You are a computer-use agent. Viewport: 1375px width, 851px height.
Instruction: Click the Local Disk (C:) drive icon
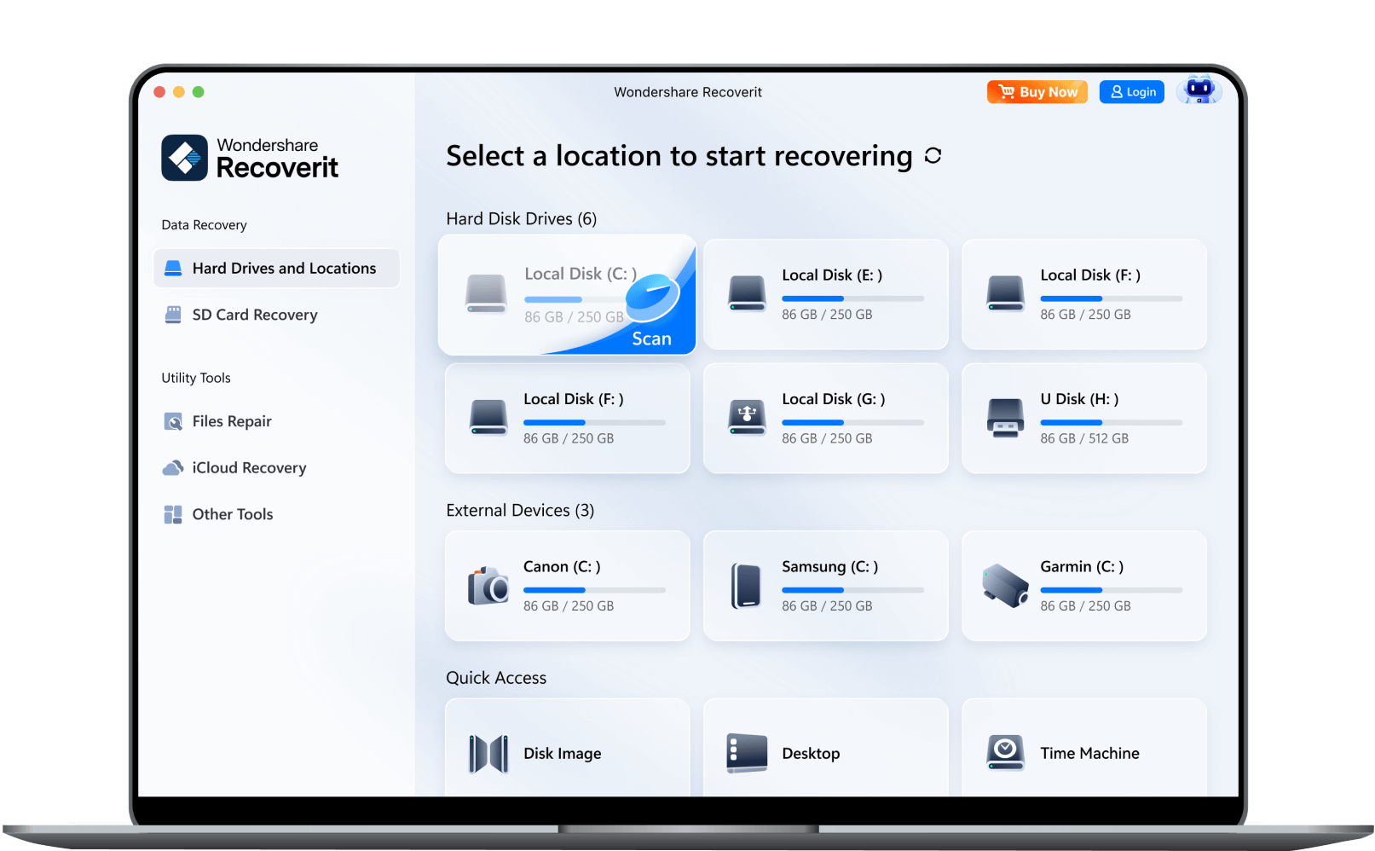(x=486, y=293)
